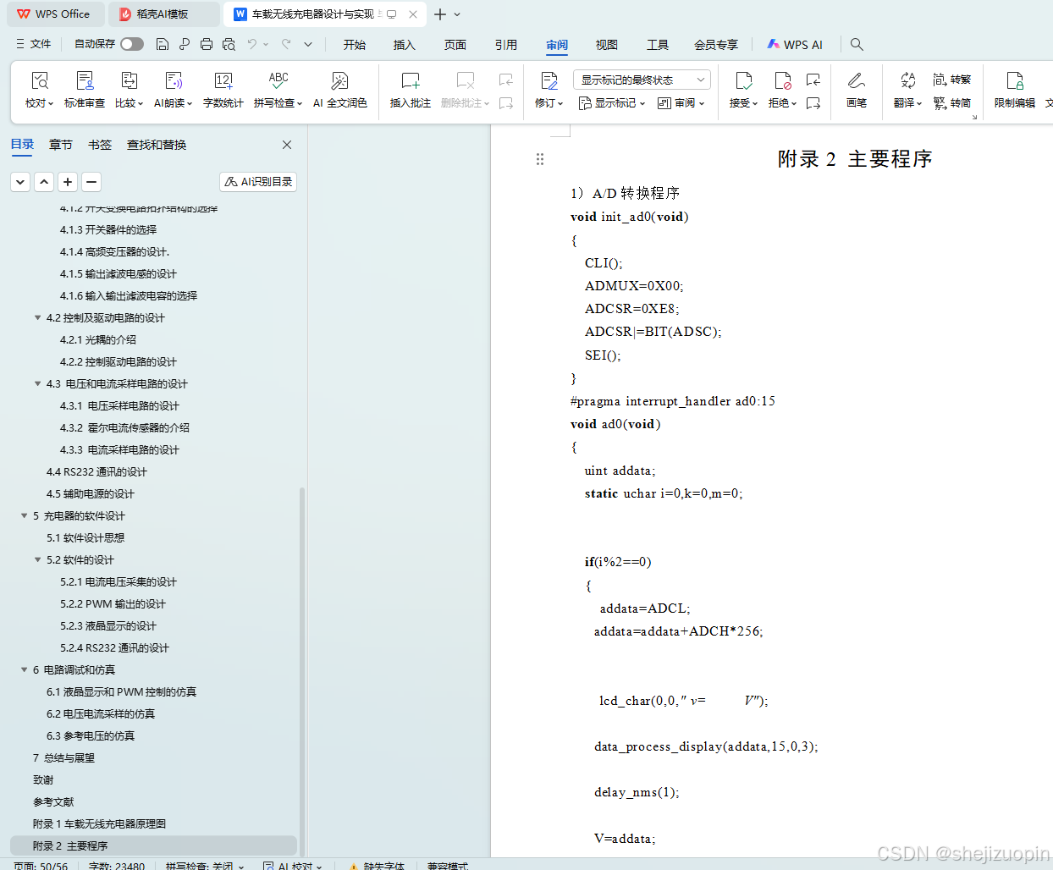Start AI 识别目录 directory recognition
1053x870 pixels.
(x=257, y=181)
